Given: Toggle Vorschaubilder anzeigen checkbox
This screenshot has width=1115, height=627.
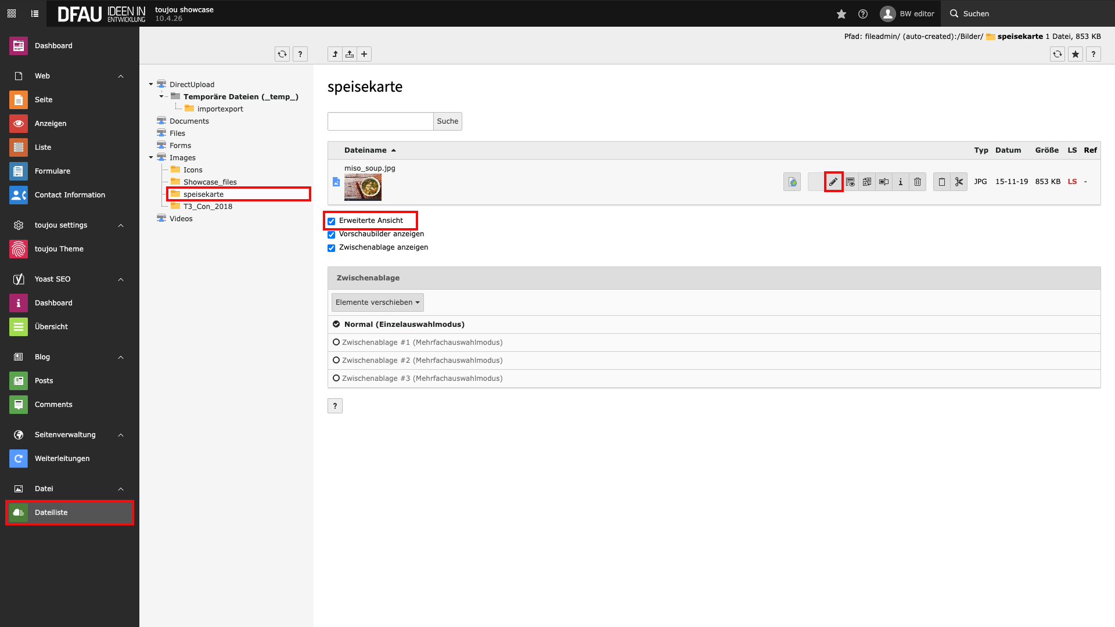Looking at the screenshot, I should click(x=332, y=235).
